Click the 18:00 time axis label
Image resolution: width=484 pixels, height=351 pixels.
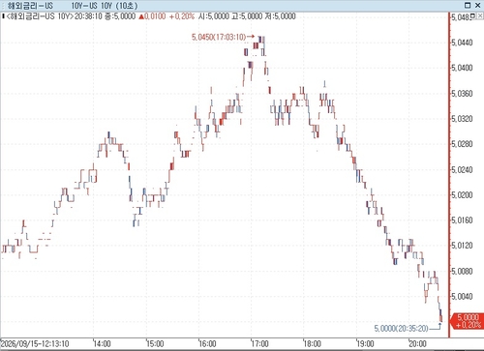point(313,343)
